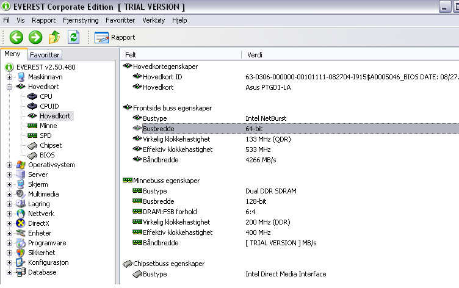The height and width of the screenshot is (288, 459).
Task: Select the BIOS item in the tree
Action: coord(47,155)
